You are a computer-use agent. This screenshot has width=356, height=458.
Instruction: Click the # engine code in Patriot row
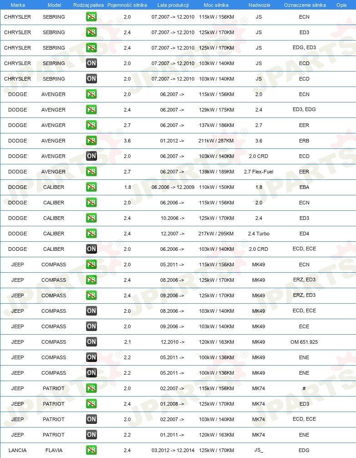(x=304, y=388)
